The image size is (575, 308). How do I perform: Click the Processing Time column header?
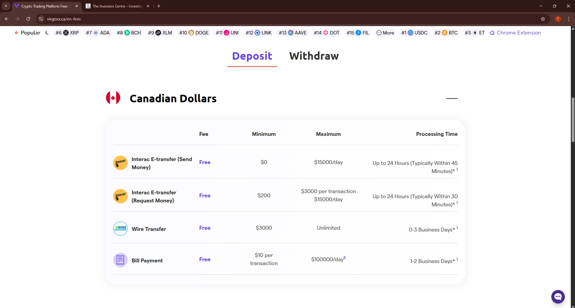[437, 134]
